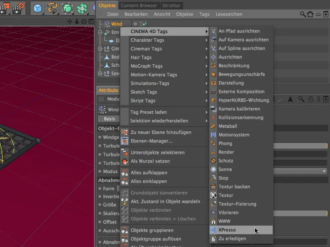Toggle the Größe parameter animation dot
This screenshot has width=330, height=247.
(100, 205)
